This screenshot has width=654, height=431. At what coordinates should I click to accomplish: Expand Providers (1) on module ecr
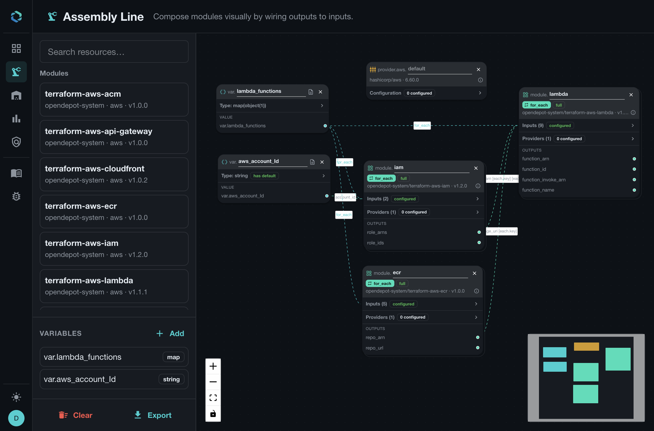click(422, 317)
